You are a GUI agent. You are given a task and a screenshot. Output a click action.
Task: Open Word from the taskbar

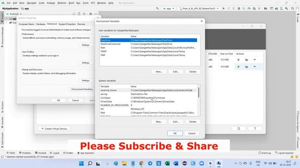coord(176,163)
